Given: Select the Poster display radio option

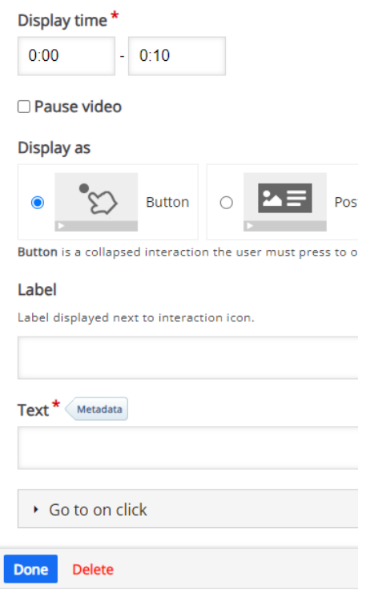Looking at the screenshot, I should [x=226, y=202].
